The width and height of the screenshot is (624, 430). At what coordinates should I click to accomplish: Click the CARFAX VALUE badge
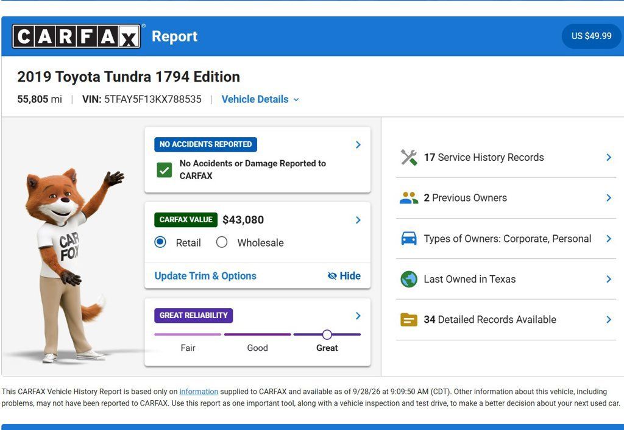point(186,220)
